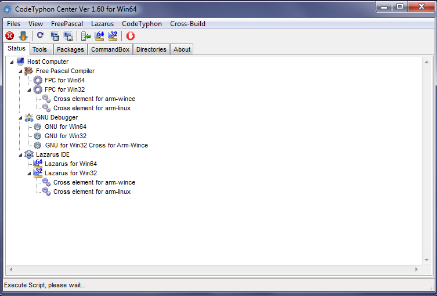Click the horizontal scrollbar left arrow

click(x=11, y=269)
